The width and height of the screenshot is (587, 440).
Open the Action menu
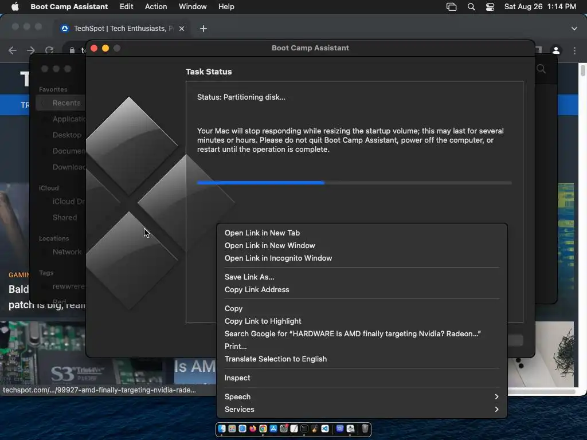[x=156, y=6]
